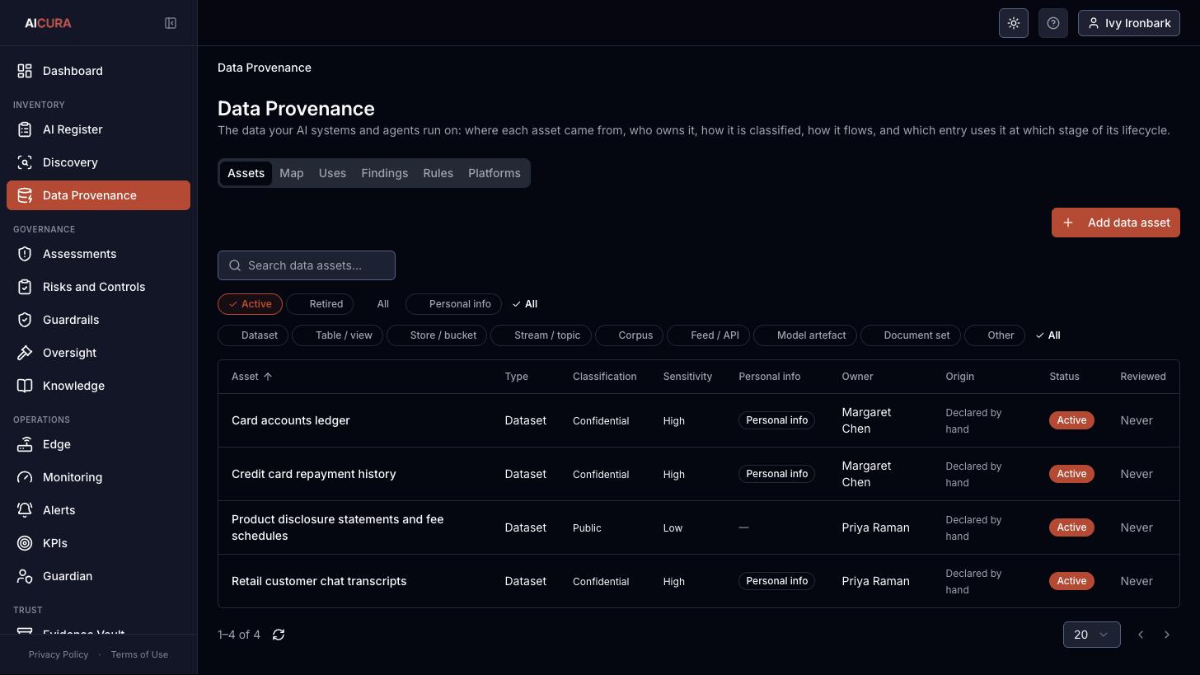1200x675 pixels.
Task: Switch to the Uses tab
Action: (332, 173)
